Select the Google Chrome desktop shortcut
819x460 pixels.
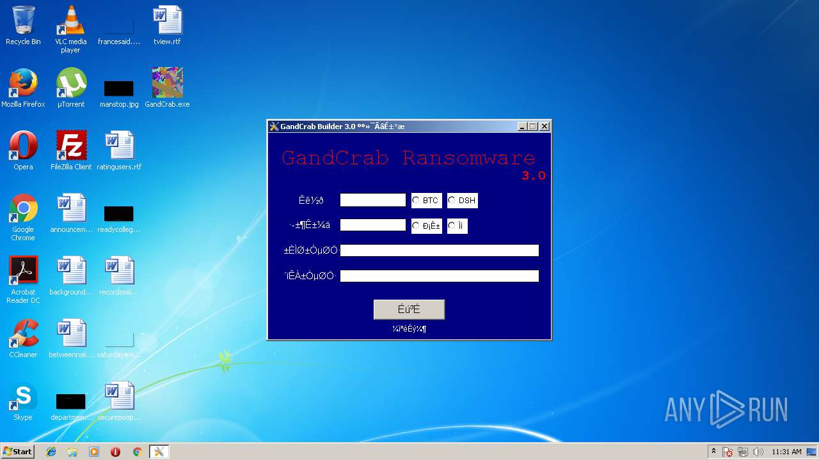tap(23, 217)
